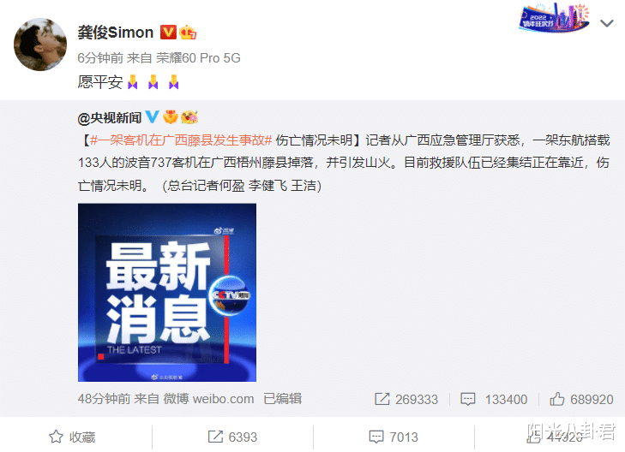Toggle 收藏 star to favorite the post
This screenshot has height=452, width=625.
72,437
